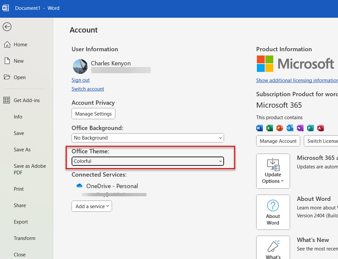The width and height of the screenshot is (338, 259).
Task: Click the Excel app icon under product contents
Action: 269,128
